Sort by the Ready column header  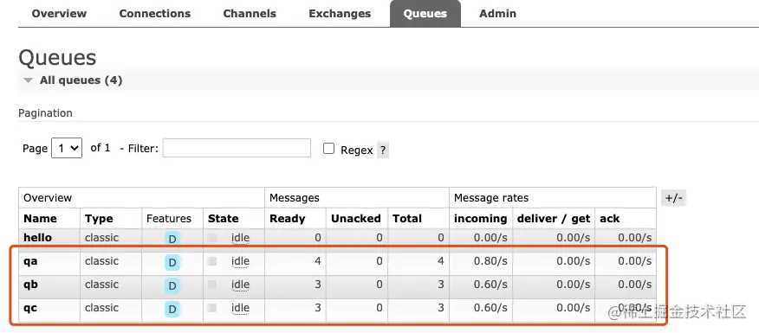288,219
